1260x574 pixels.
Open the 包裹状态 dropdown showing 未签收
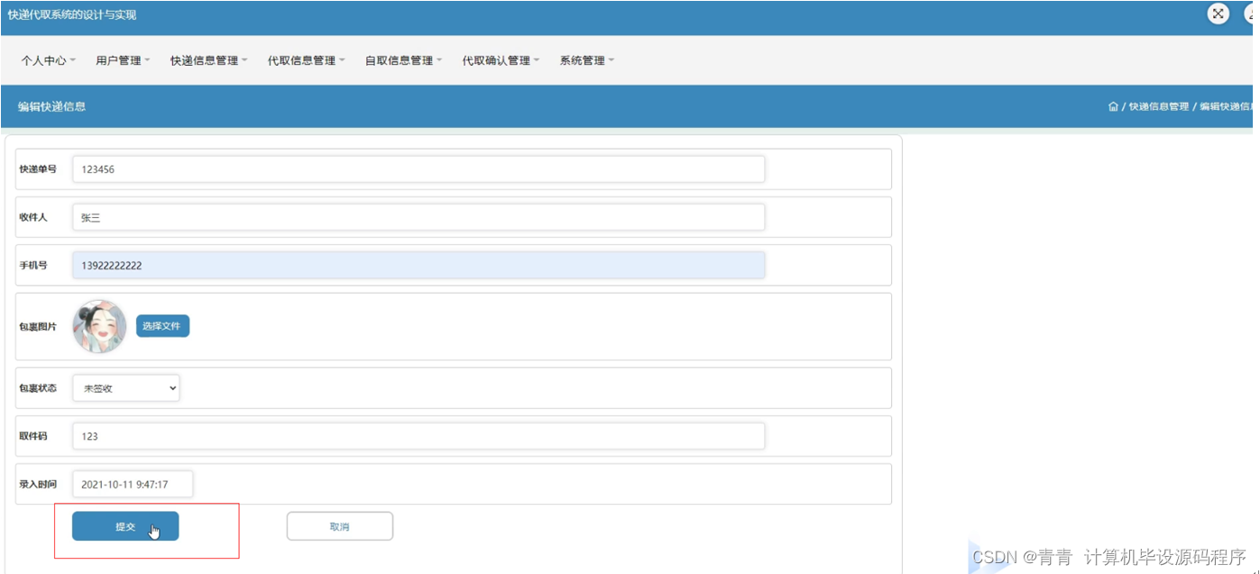125,387
